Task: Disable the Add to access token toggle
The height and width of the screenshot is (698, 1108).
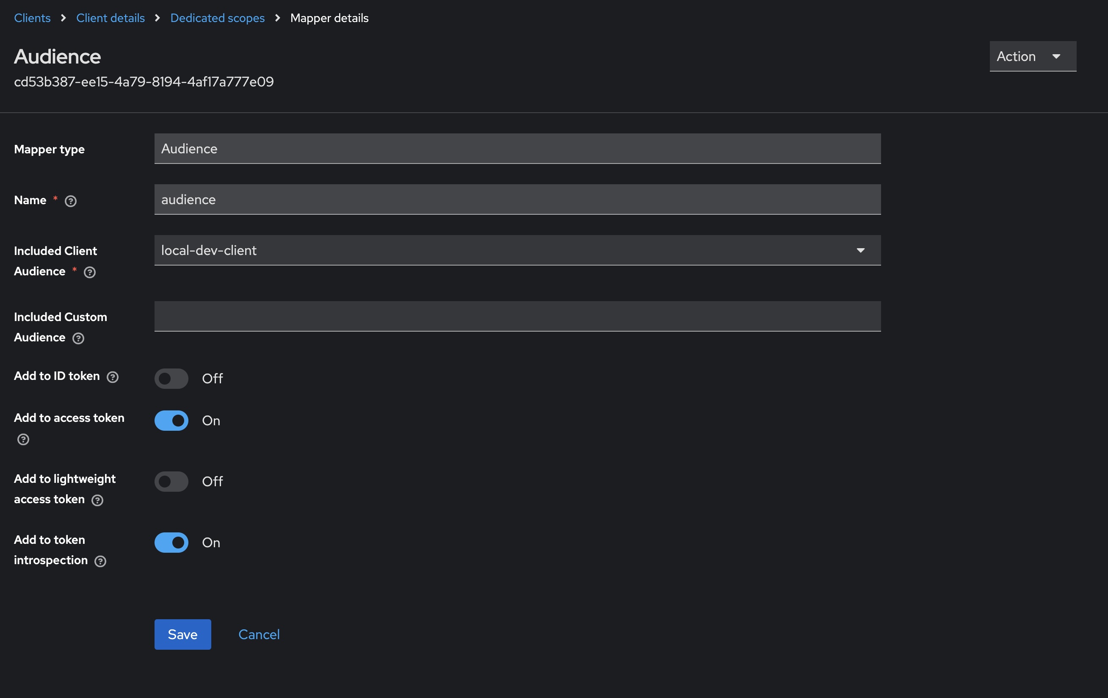Action: [x=171, y=420]
